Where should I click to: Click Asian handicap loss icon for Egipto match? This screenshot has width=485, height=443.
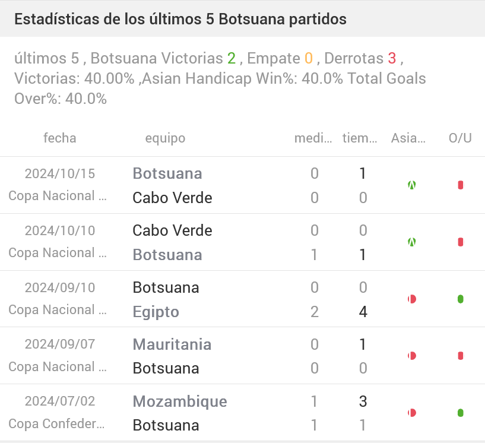[x=411, y=299]
